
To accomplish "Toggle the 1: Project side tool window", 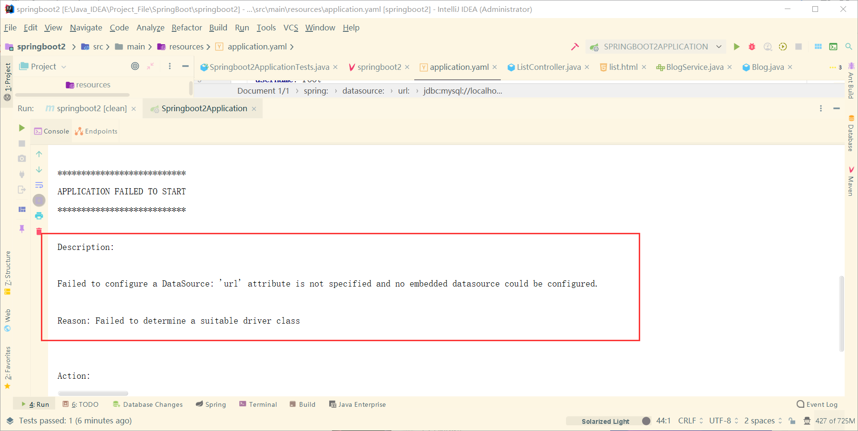I will click(7, 82).
